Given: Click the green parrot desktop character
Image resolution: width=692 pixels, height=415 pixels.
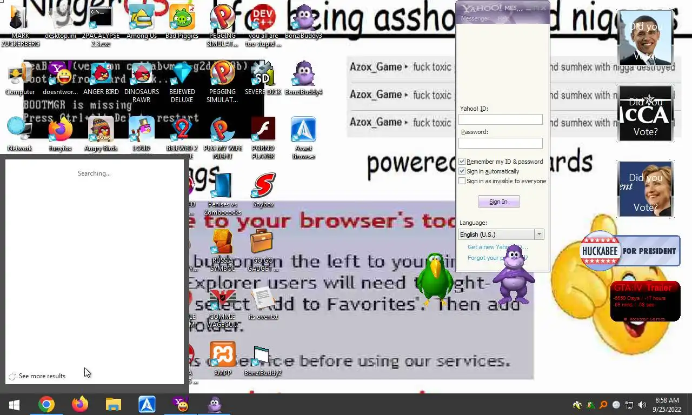Looking at the screenshot, I should 435,279.
